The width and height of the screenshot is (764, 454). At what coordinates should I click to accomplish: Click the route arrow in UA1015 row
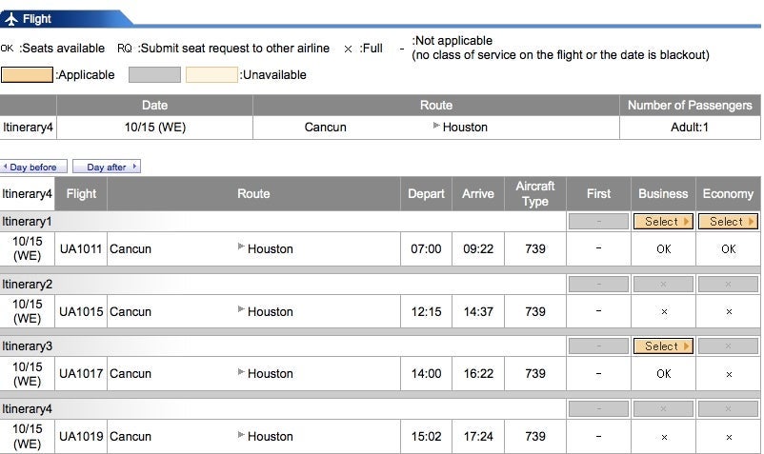[241, 310]
